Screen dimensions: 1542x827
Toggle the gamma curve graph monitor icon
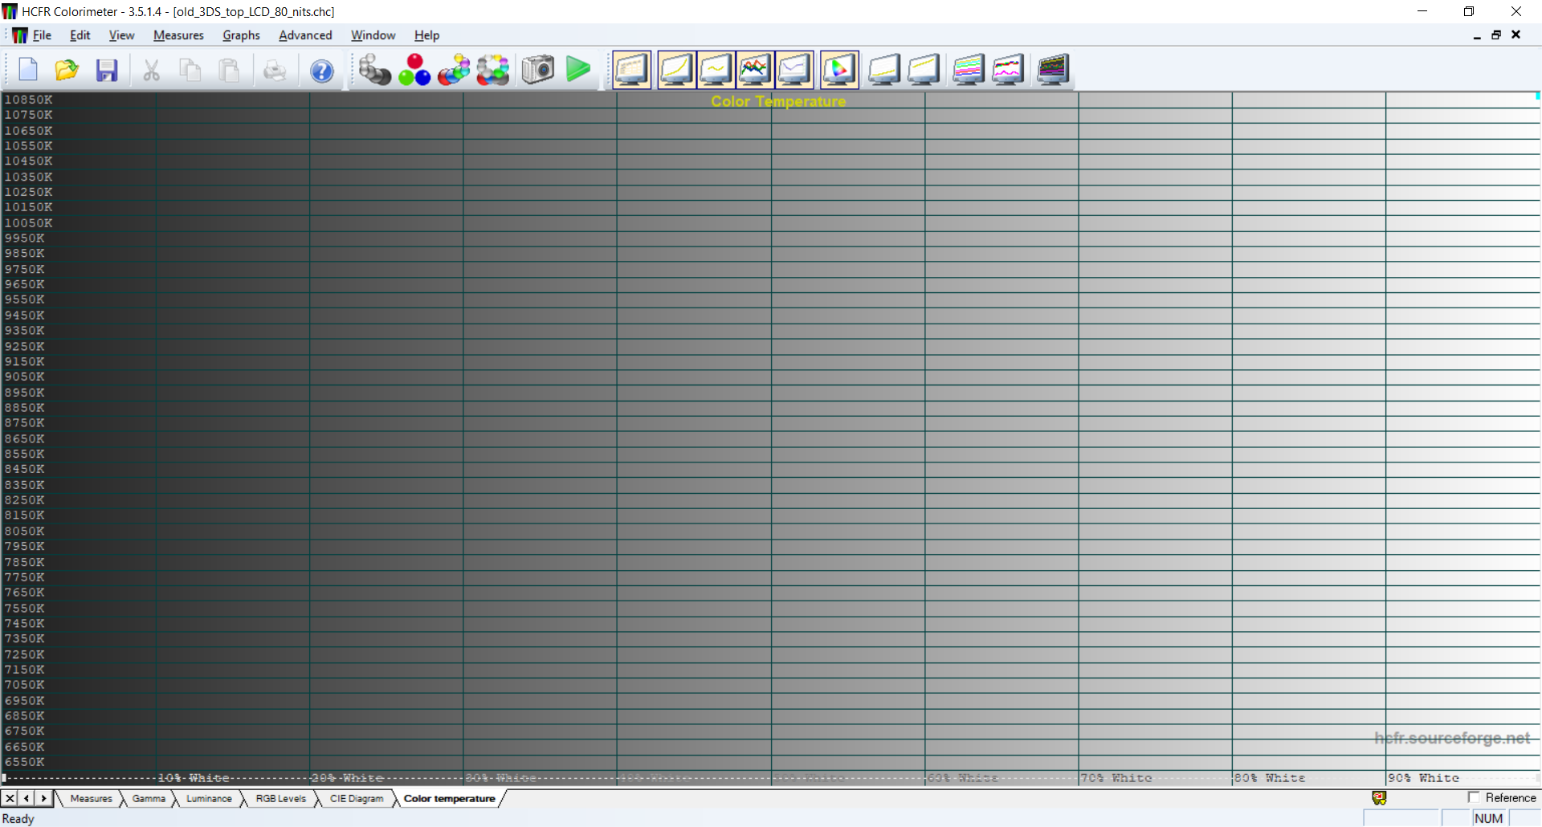pyautogui.click(x=676, y=70)
